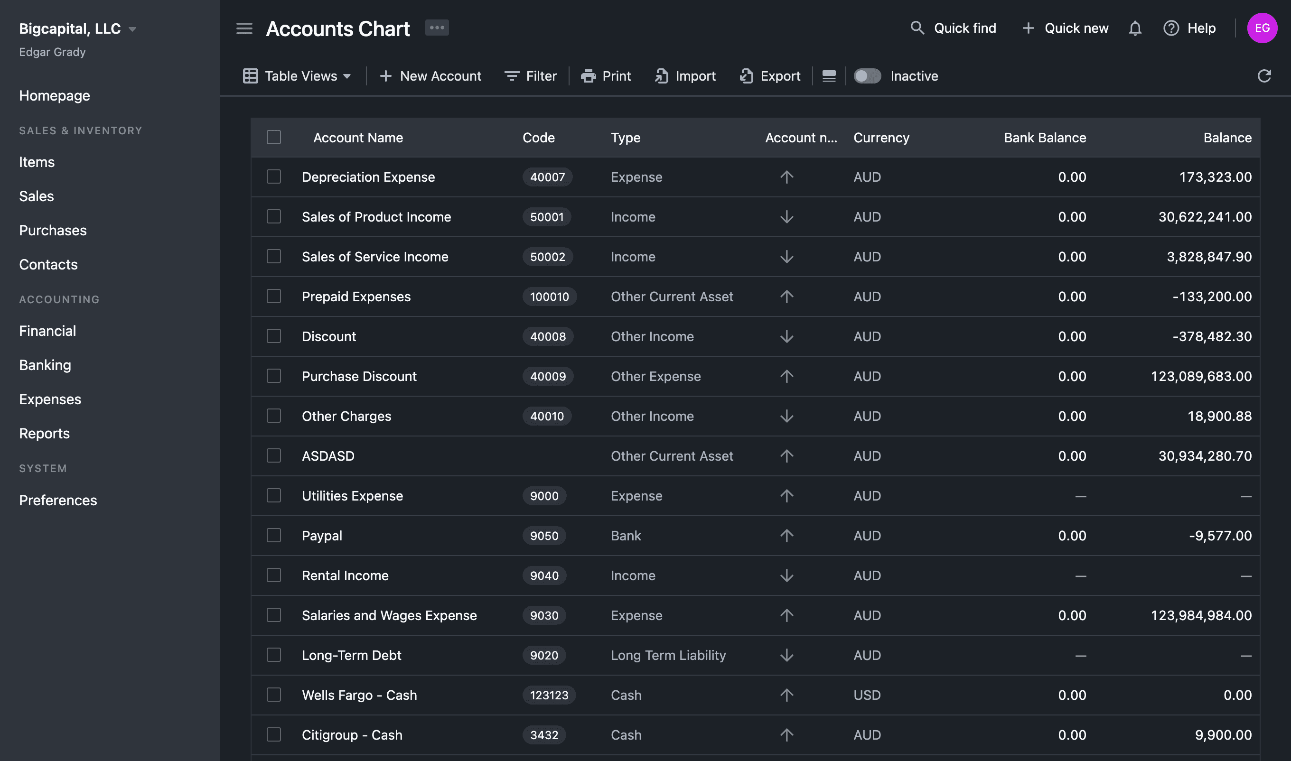Select the Discount row checkbox
This screenshot has height=761, width=1291.
coord(274,336)
